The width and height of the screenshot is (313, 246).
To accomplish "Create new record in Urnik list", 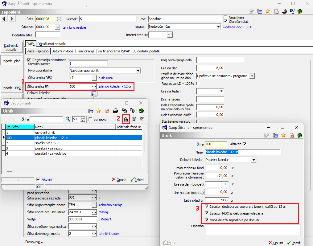I will [x=126, y=119].
